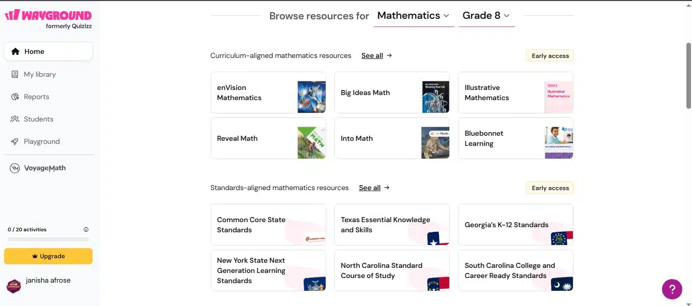Click the Playground rocket icon
The image size is (692, 306).
point(15,141)
